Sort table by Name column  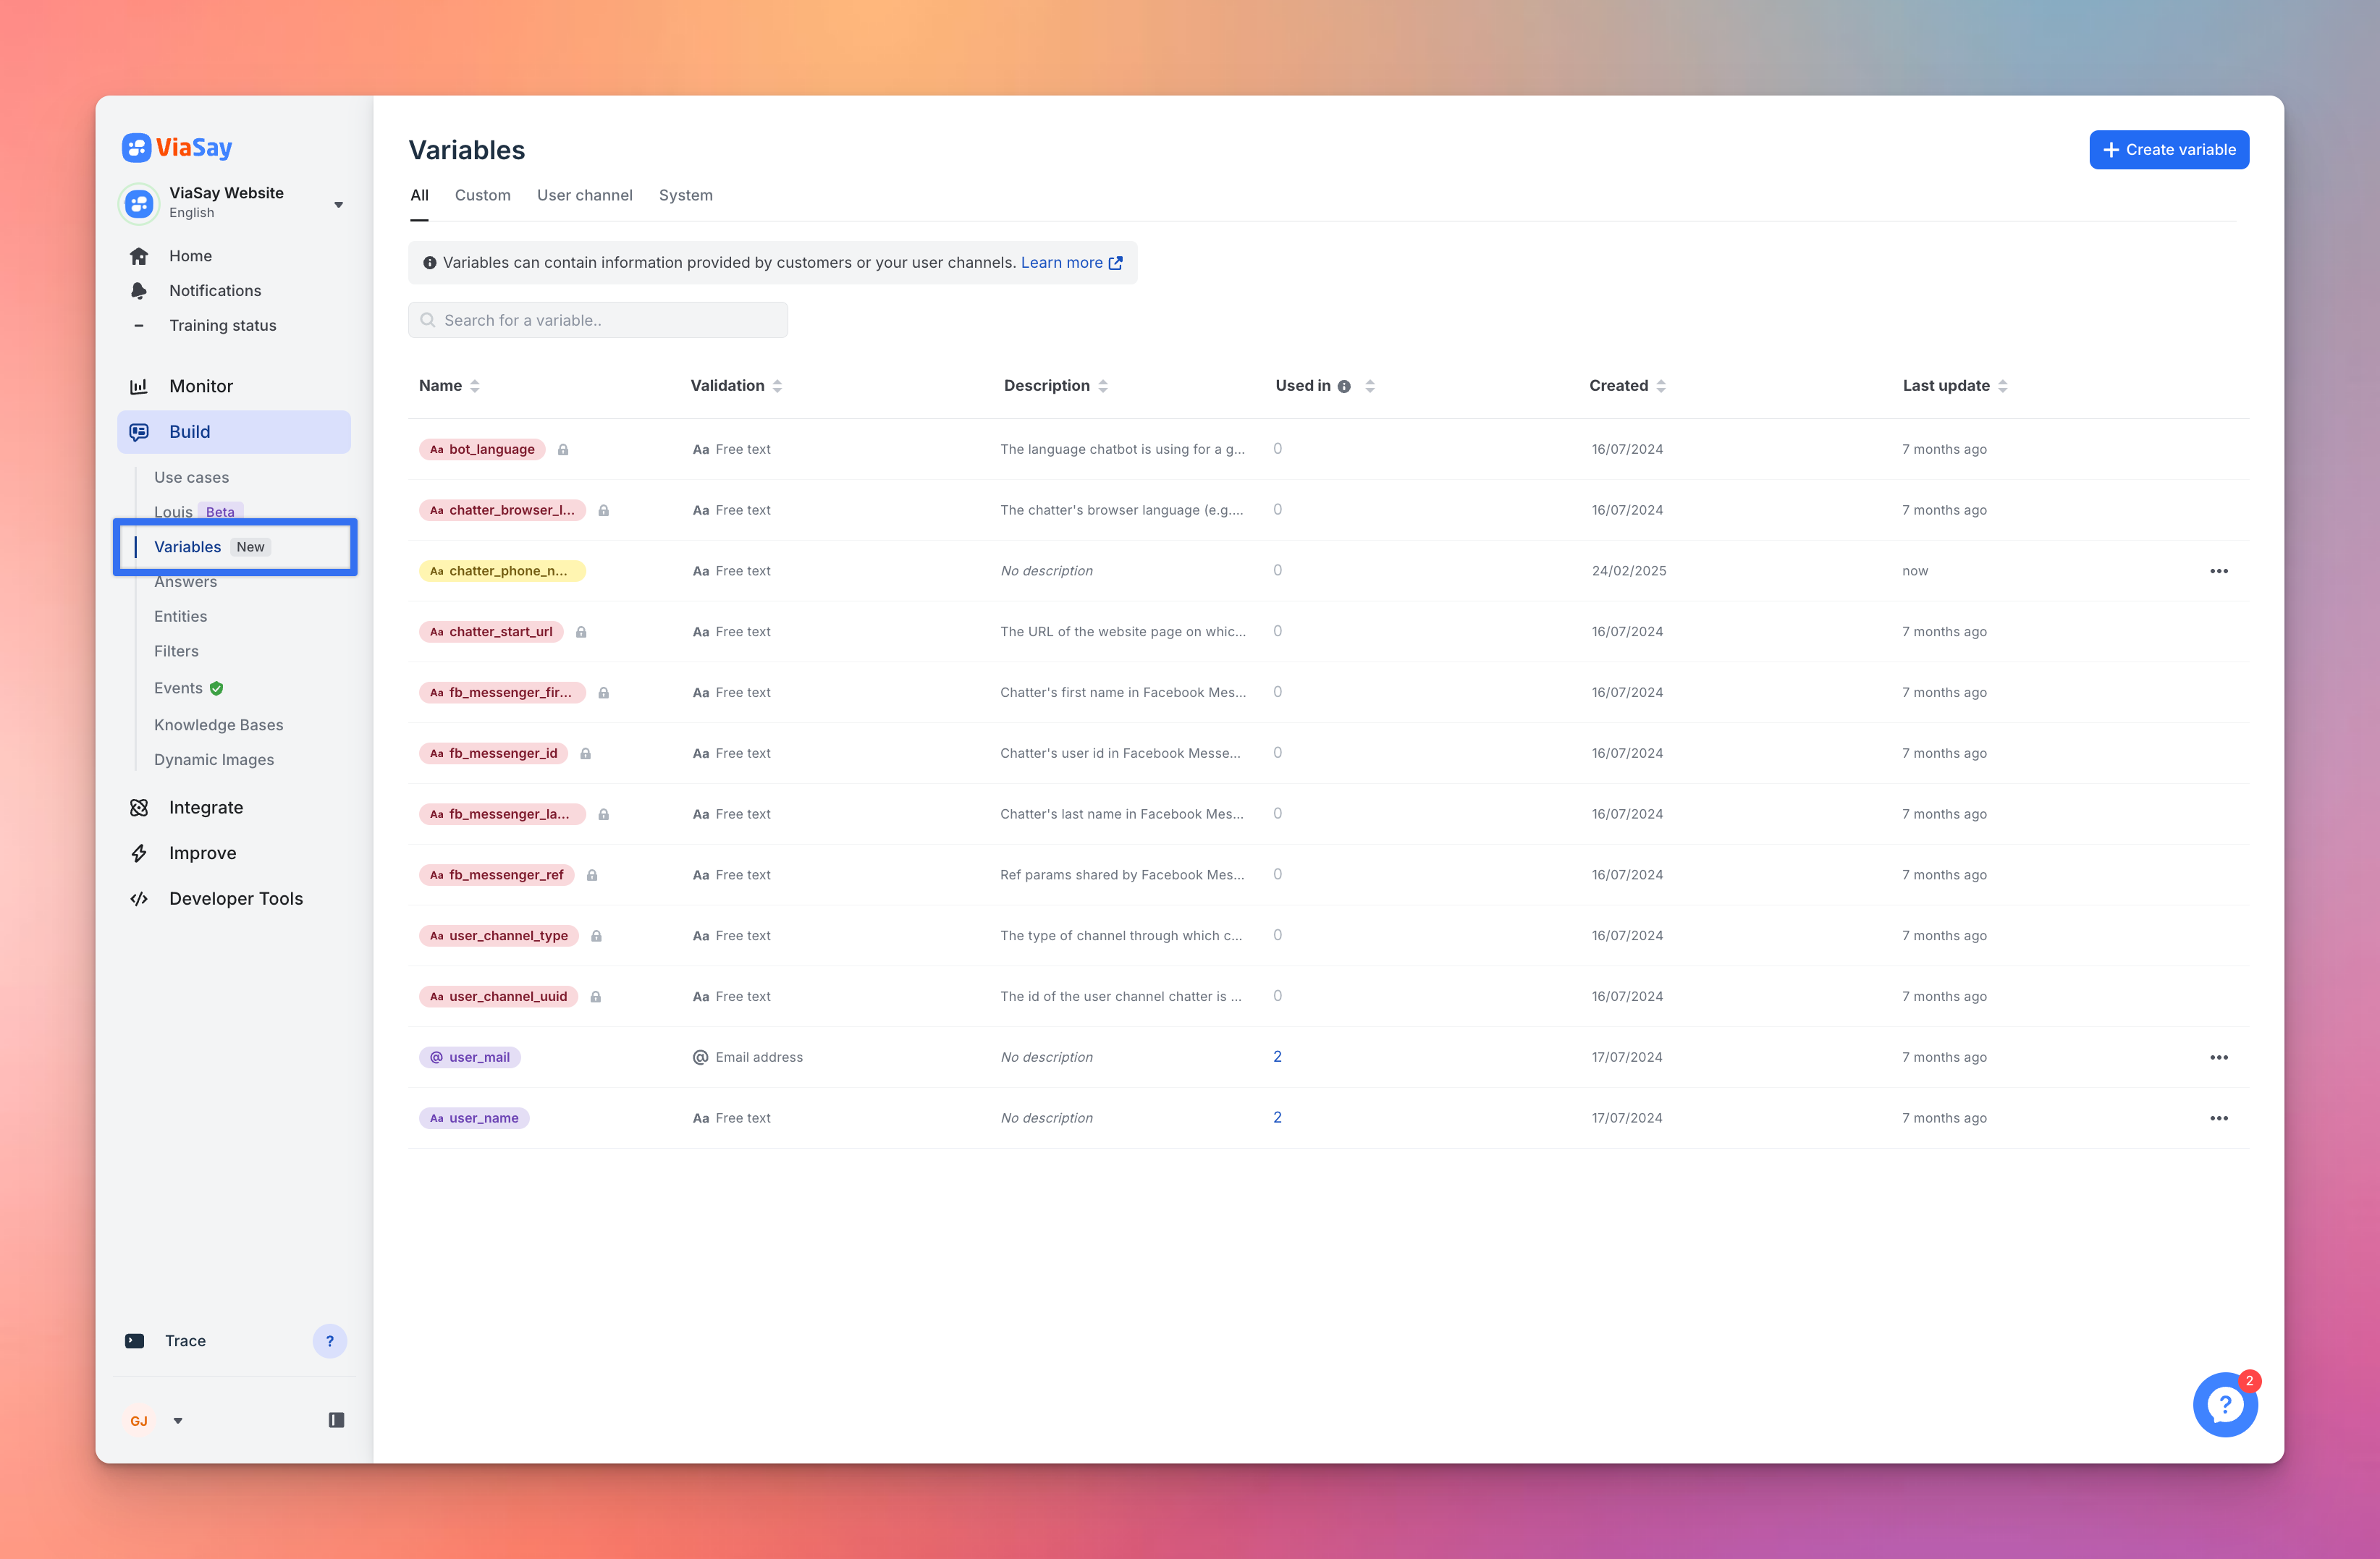(x=474, y=386)
